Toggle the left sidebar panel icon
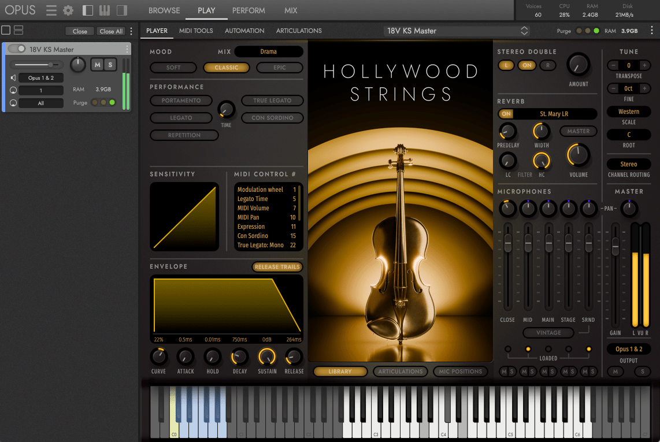 88,10
